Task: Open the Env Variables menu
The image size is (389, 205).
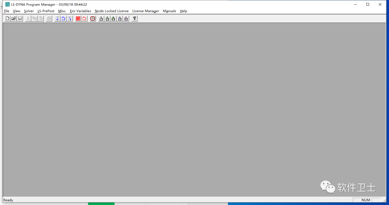Action: point(80,11)
